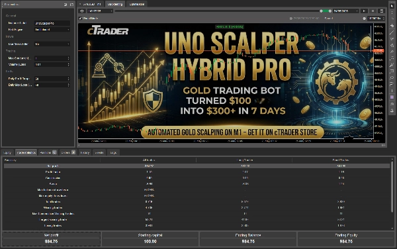Toggle the eye icon beside the start date
Viewport: 397px width, 249px height.
[82, 11]
